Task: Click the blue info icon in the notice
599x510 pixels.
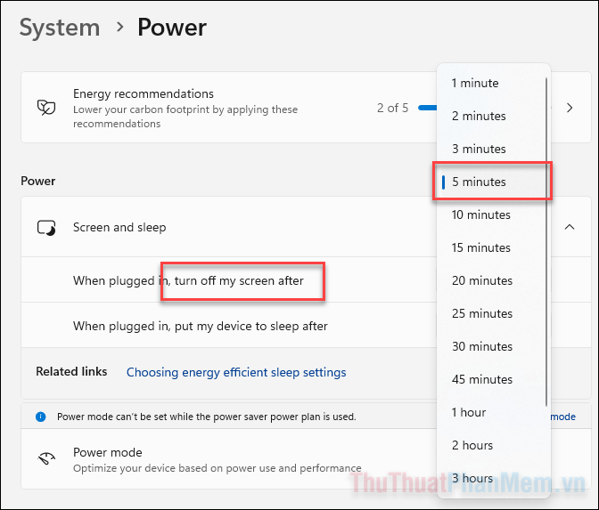Action: (x=40, y=417)
